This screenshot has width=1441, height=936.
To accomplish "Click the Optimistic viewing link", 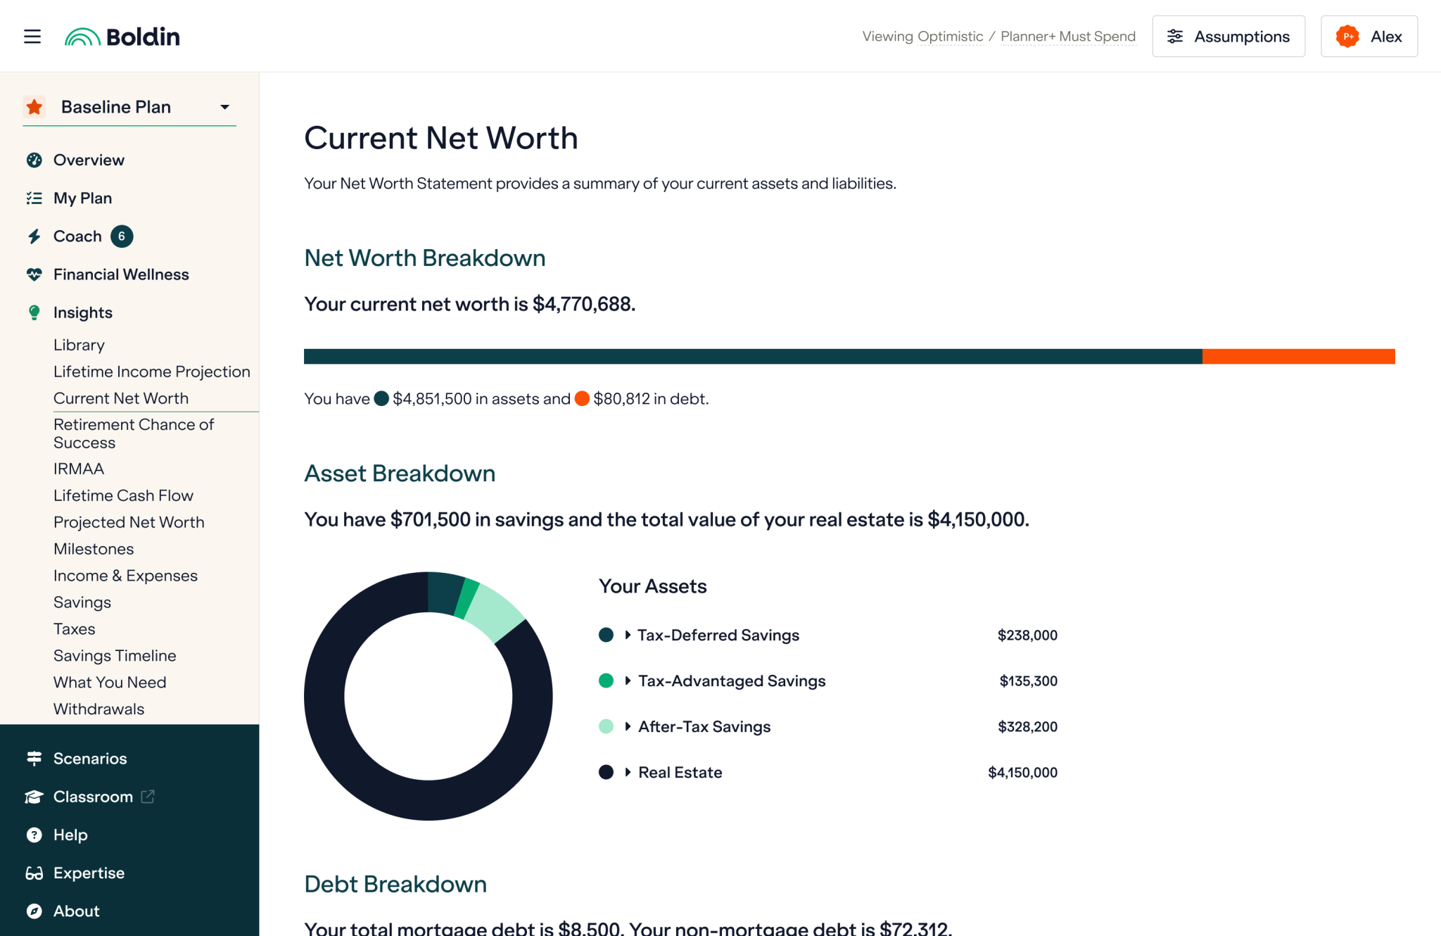I will point(950,37).
